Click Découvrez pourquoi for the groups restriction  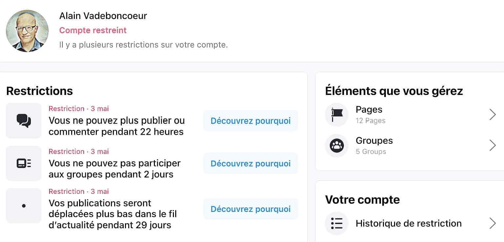[x=250, y=163]
